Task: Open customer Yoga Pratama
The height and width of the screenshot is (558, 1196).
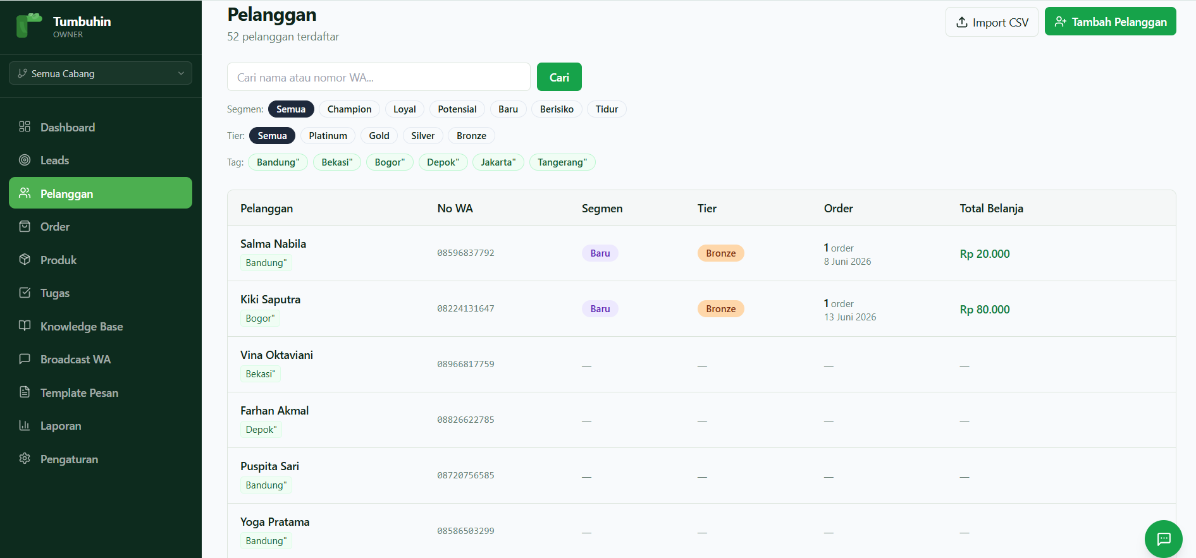Action: (x=275, y=522)
